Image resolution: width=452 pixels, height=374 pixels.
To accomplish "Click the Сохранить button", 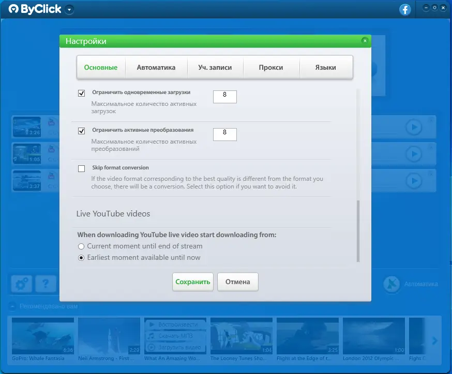I will [192, 282].
